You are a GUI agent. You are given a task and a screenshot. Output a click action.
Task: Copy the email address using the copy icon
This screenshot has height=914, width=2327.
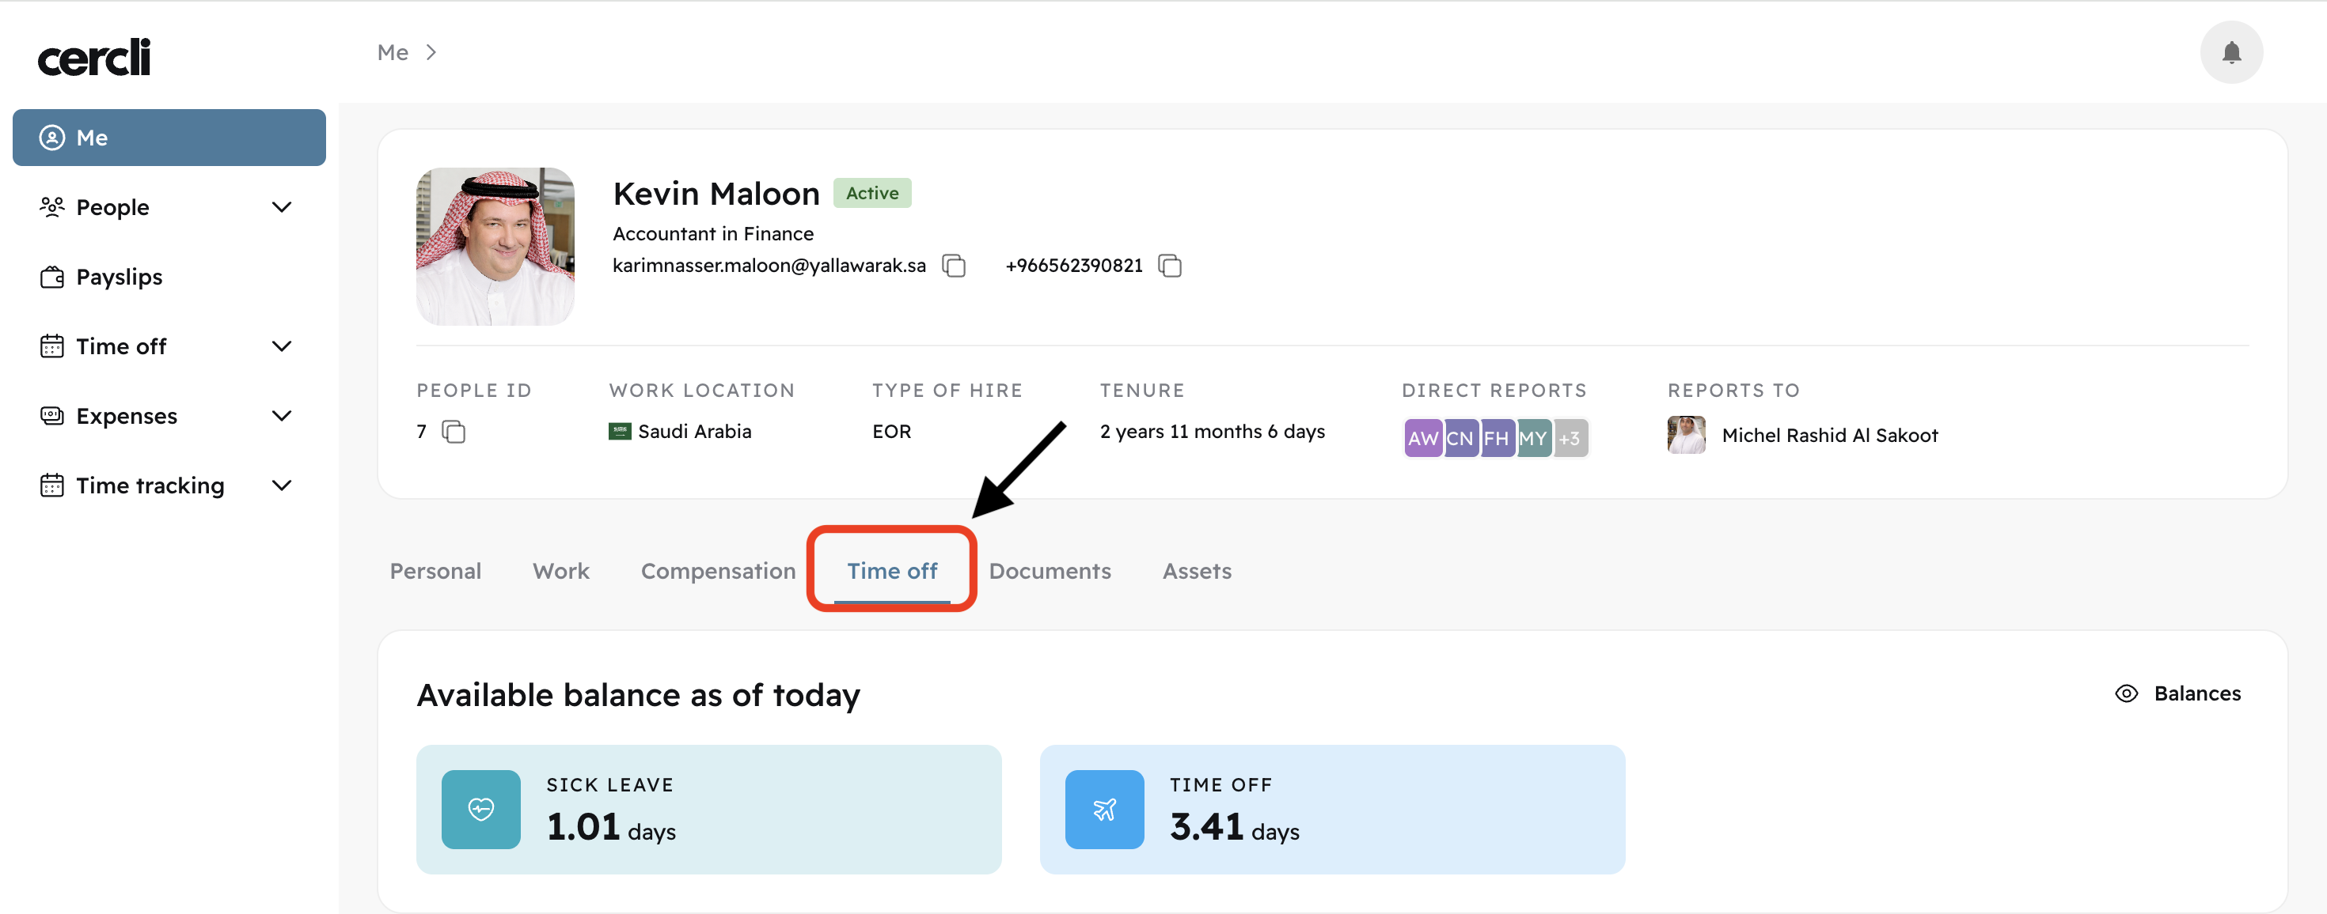click(x=953, y=266)
